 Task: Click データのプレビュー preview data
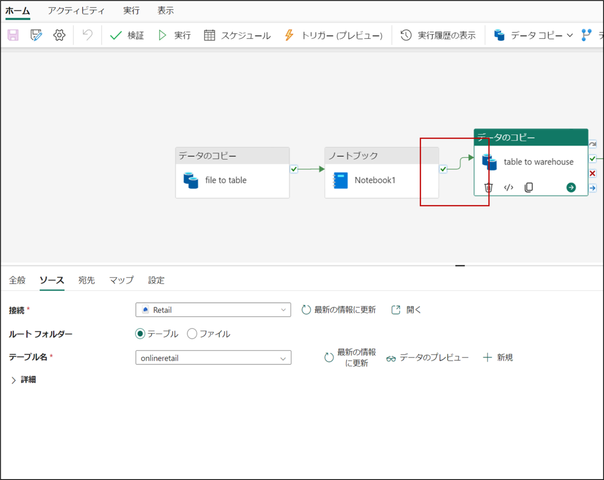coord(427,358)
